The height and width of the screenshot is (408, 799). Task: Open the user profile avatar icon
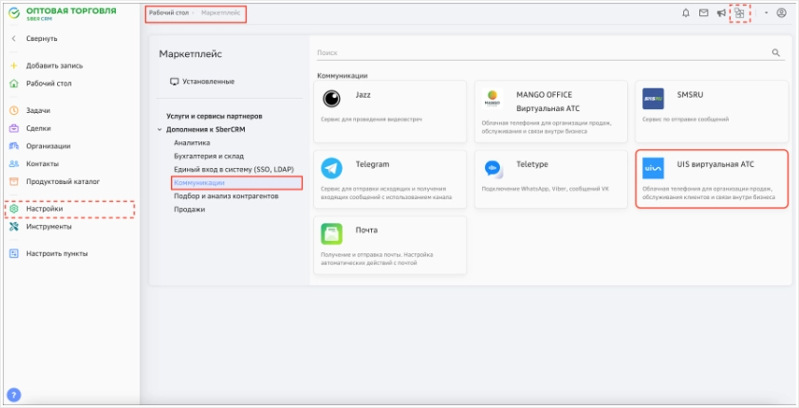(x=781, y=13)
